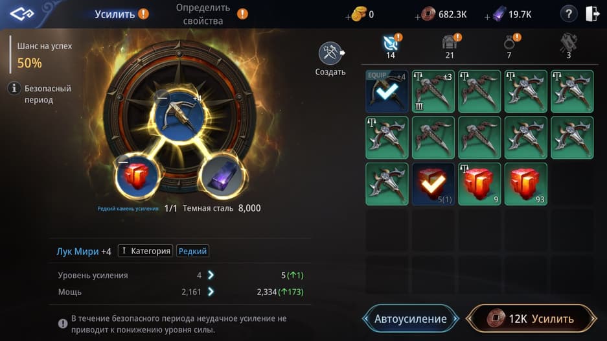Image resolution: width=607 pixels, height=341 pixels.
Task: Click the exit door icon
Action: pyautogui.click(x=592, y=14)
